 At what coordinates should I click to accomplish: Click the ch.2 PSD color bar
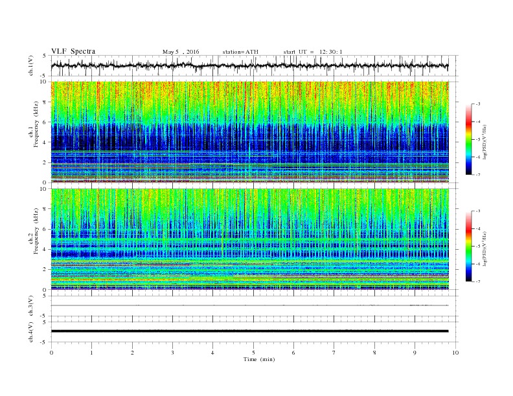(468, 247)
